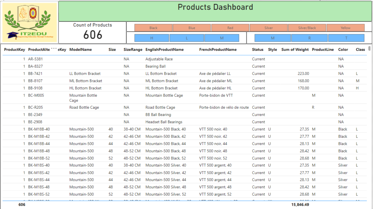The width and height of the screenshot is (373, 209).
Task: Open the table's more options ellipsis
Action: tap(54, 48)
